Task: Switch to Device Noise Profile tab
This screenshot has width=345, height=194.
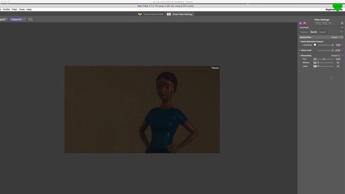Action: tap(154, 15)
